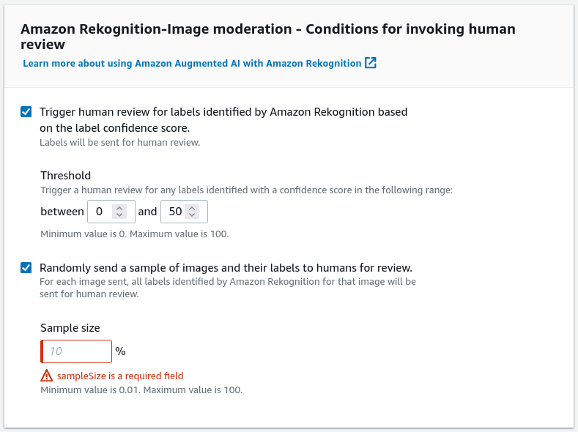Click the Conditions for invoking human review heading
This screenshot has height=432, width=578.
[268, 37]
